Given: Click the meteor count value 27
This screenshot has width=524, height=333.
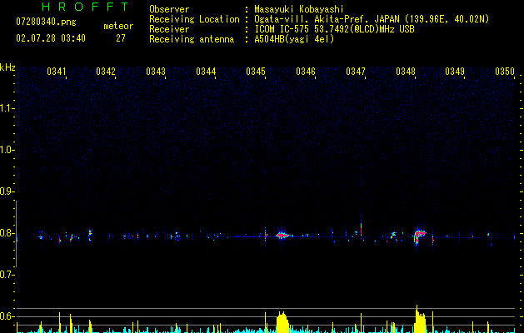Looking at the screenshot, I should 121,38.
